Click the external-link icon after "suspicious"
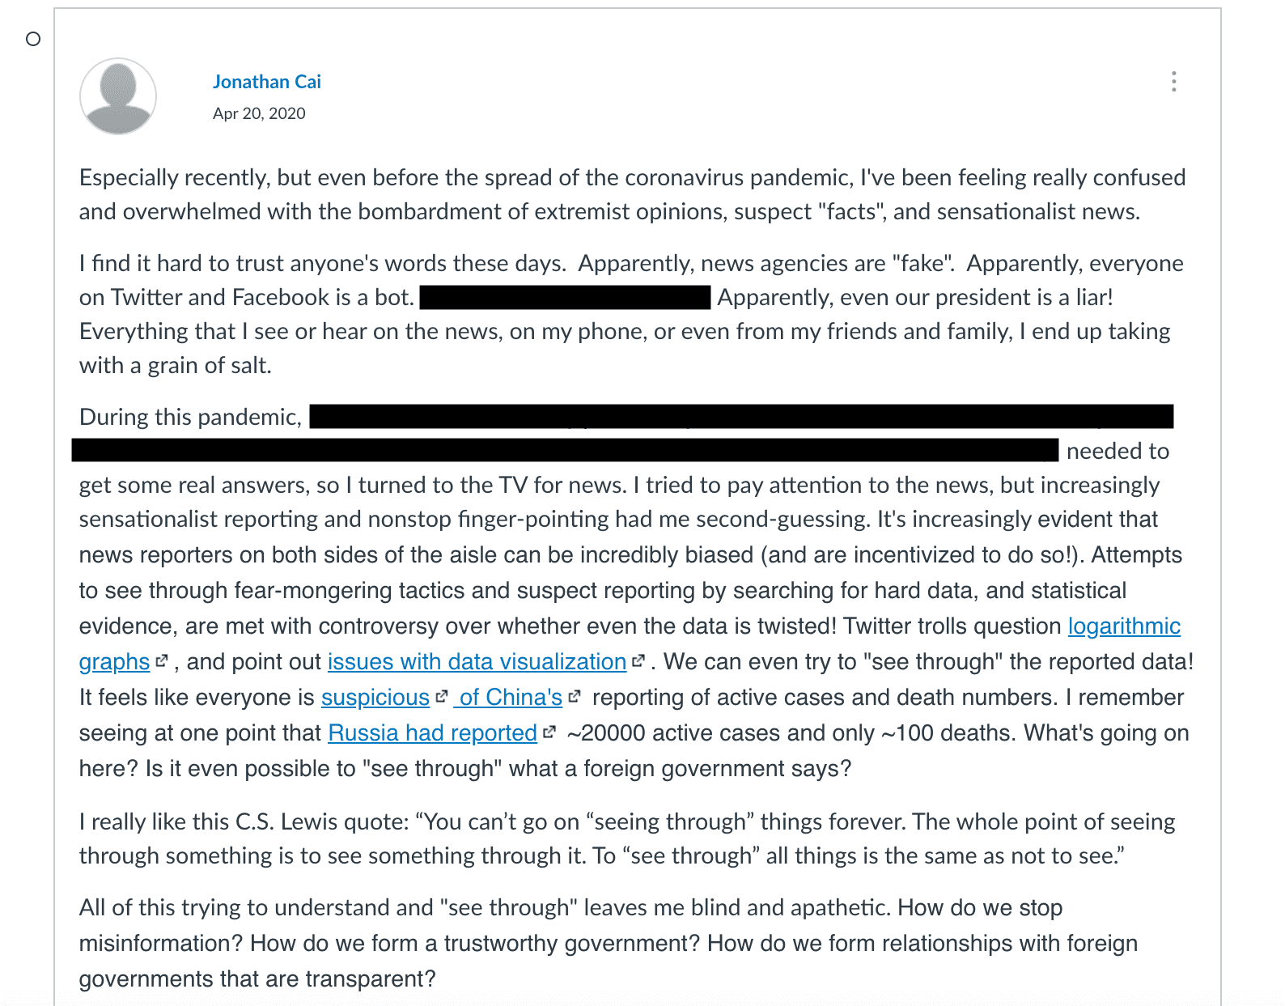Screen dimensions: 1285x1006 click(441, 696)
